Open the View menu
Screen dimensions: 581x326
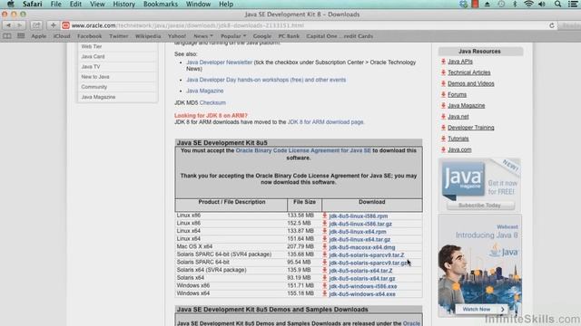[97, 4]
